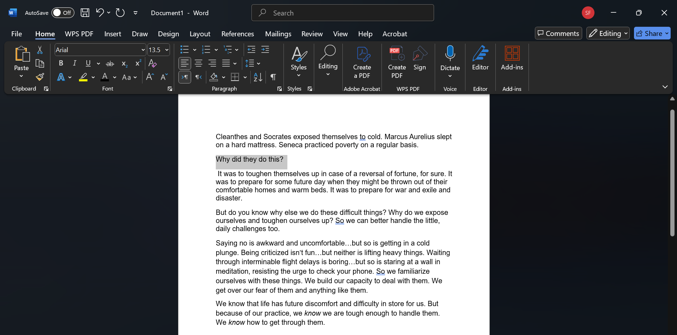Toggle Bold formatting

[x=61, y=63]
